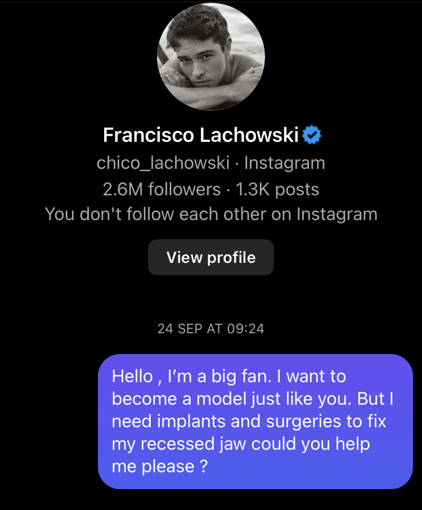The image size is (422, 510).
Task: Click the word 'Instagram' in the follow notice
Action: coord(336,214)
